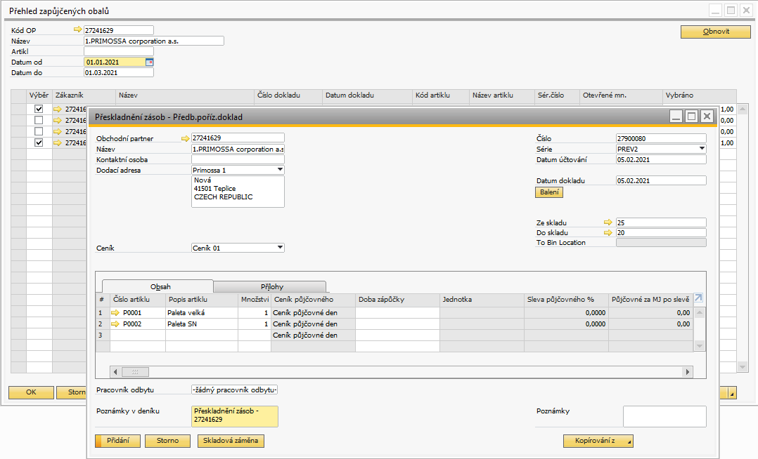Open the Do skladu warehouse link arrow
Viewport: 758px width, 459px height.
click(x=608, y=232)
